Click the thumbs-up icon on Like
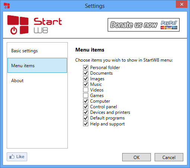The width and height of the screenshot is (190, 168). pyautogui.click(x=12, y=156)
